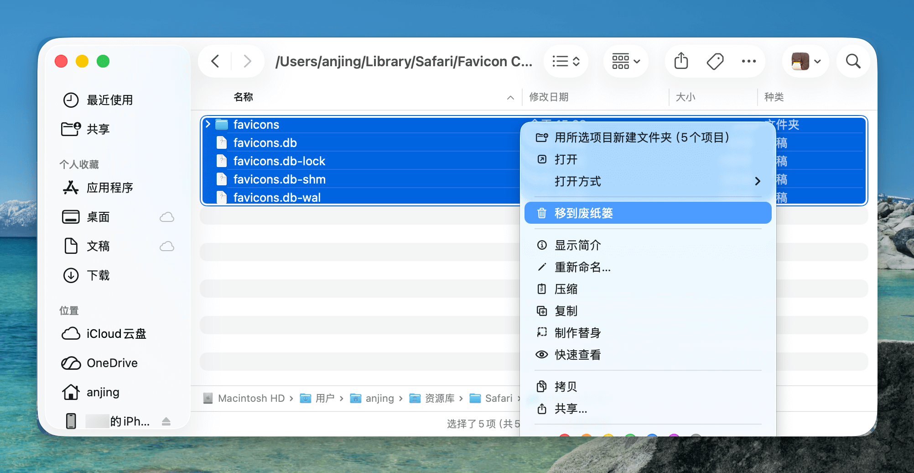
Task: Select the favicons.db file
Action: click(360, 143)
